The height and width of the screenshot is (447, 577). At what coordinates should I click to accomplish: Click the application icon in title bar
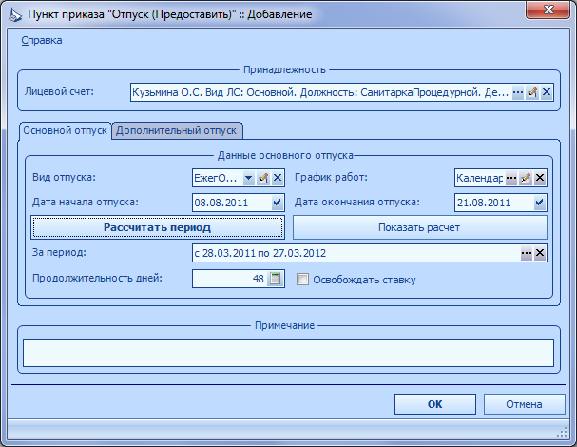pyautogui.click(x=15, y=14)
